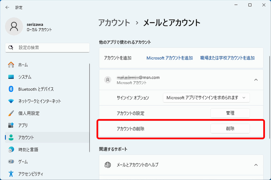Collapse the msn.com account section
This screenshot has height=180, width=271.
pyautogui.click(x=256, y=80)
